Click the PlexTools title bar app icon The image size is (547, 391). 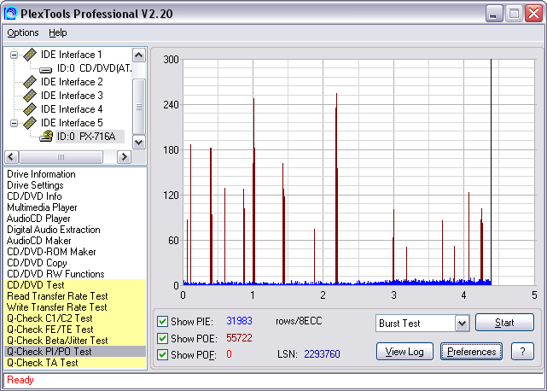(10, 14)
